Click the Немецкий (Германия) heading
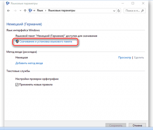Viewport: 153px width, 130px height. [24, 24]
